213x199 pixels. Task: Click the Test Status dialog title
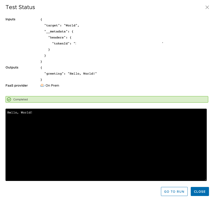(x=20, y=7)
